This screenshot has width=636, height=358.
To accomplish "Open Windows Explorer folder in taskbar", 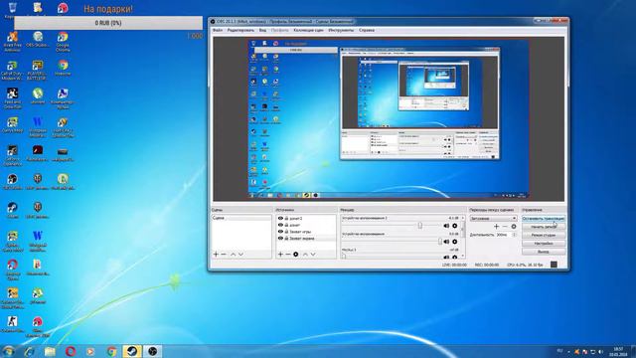I will tap(50, 351).
